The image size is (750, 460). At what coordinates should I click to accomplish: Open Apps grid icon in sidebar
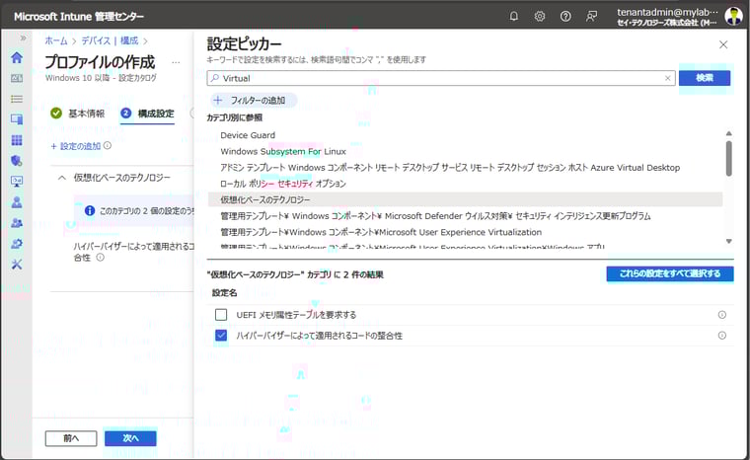tap(17, 140)
